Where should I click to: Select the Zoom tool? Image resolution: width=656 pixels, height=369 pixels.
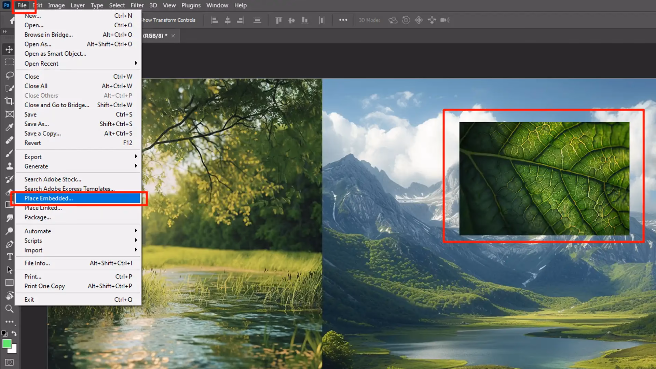[x=9, y=309]
